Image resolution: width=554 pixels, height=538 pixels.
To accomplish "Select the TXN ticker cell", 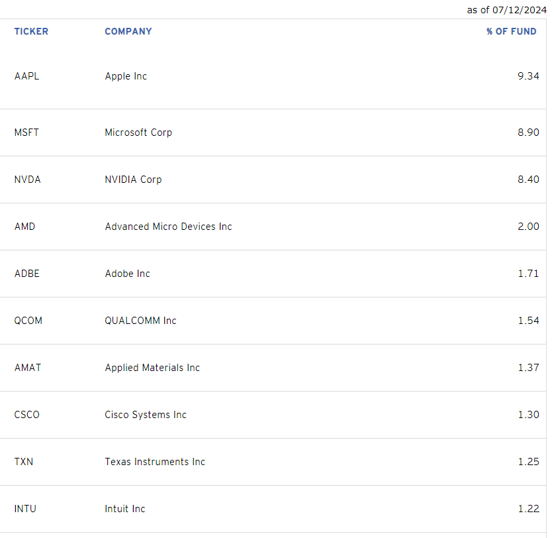I will click(x=24, y=462).
